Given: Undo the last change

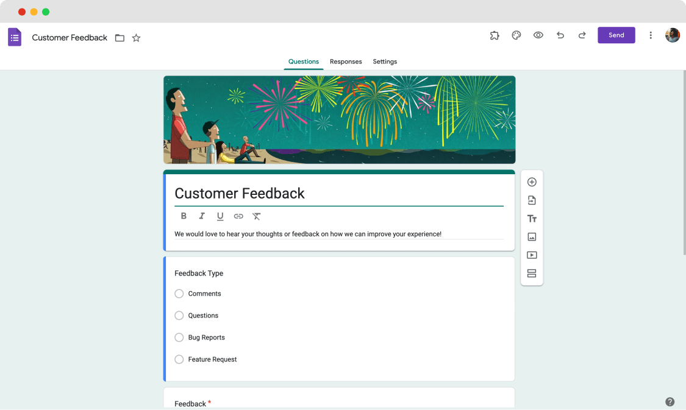Looking at the screenshot, I should point(560,35).
